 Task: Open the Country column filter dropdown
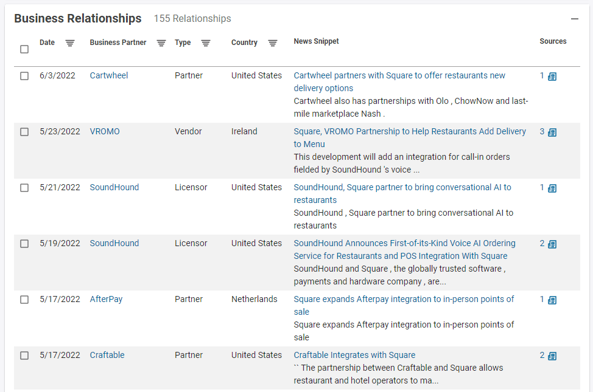pyautogui.click(x=273, y=43)
